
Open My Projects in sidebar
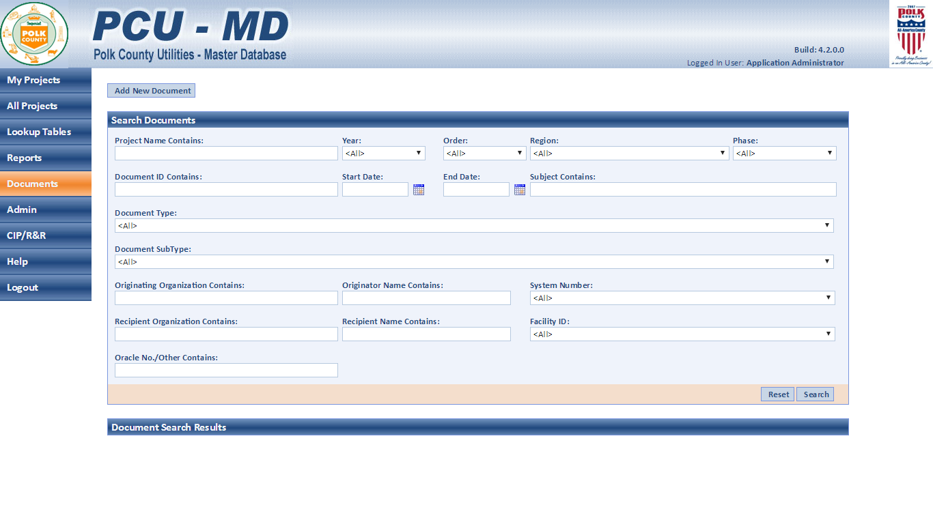pos(45,81)
